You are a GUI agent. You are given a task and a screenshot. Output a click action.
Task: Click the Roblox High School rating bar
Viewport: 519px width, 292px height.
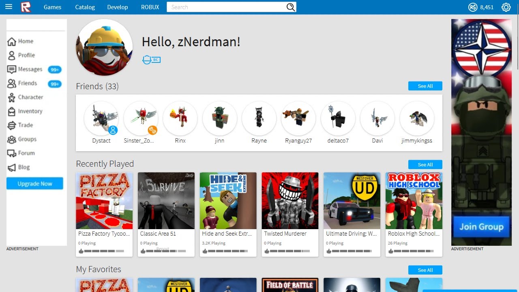point(413,251)
